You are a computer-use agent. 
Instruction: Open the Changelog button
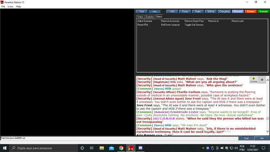224,11
